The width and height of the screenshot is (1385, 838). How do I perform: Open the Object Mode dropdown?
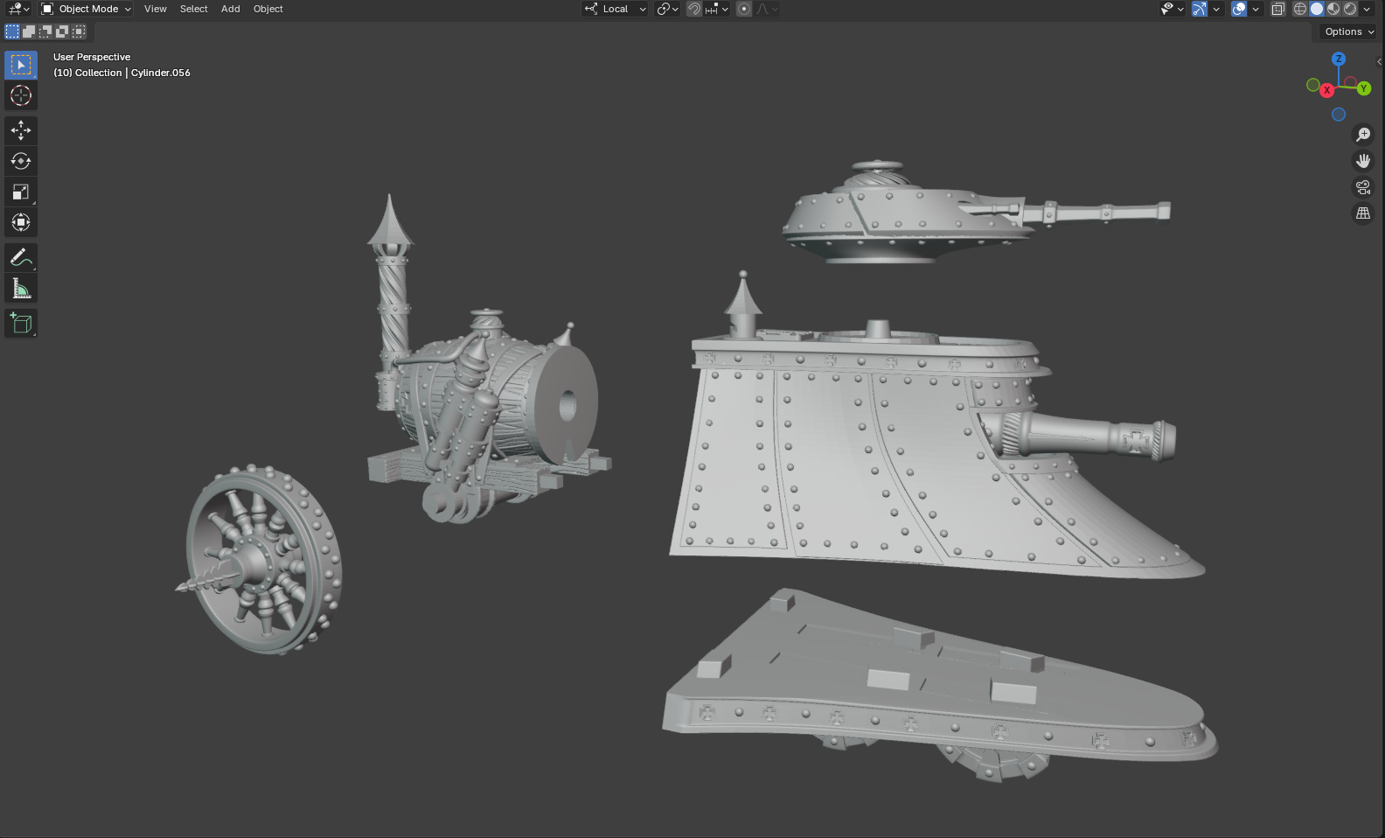pyautogui.click(x=86, y=9)
